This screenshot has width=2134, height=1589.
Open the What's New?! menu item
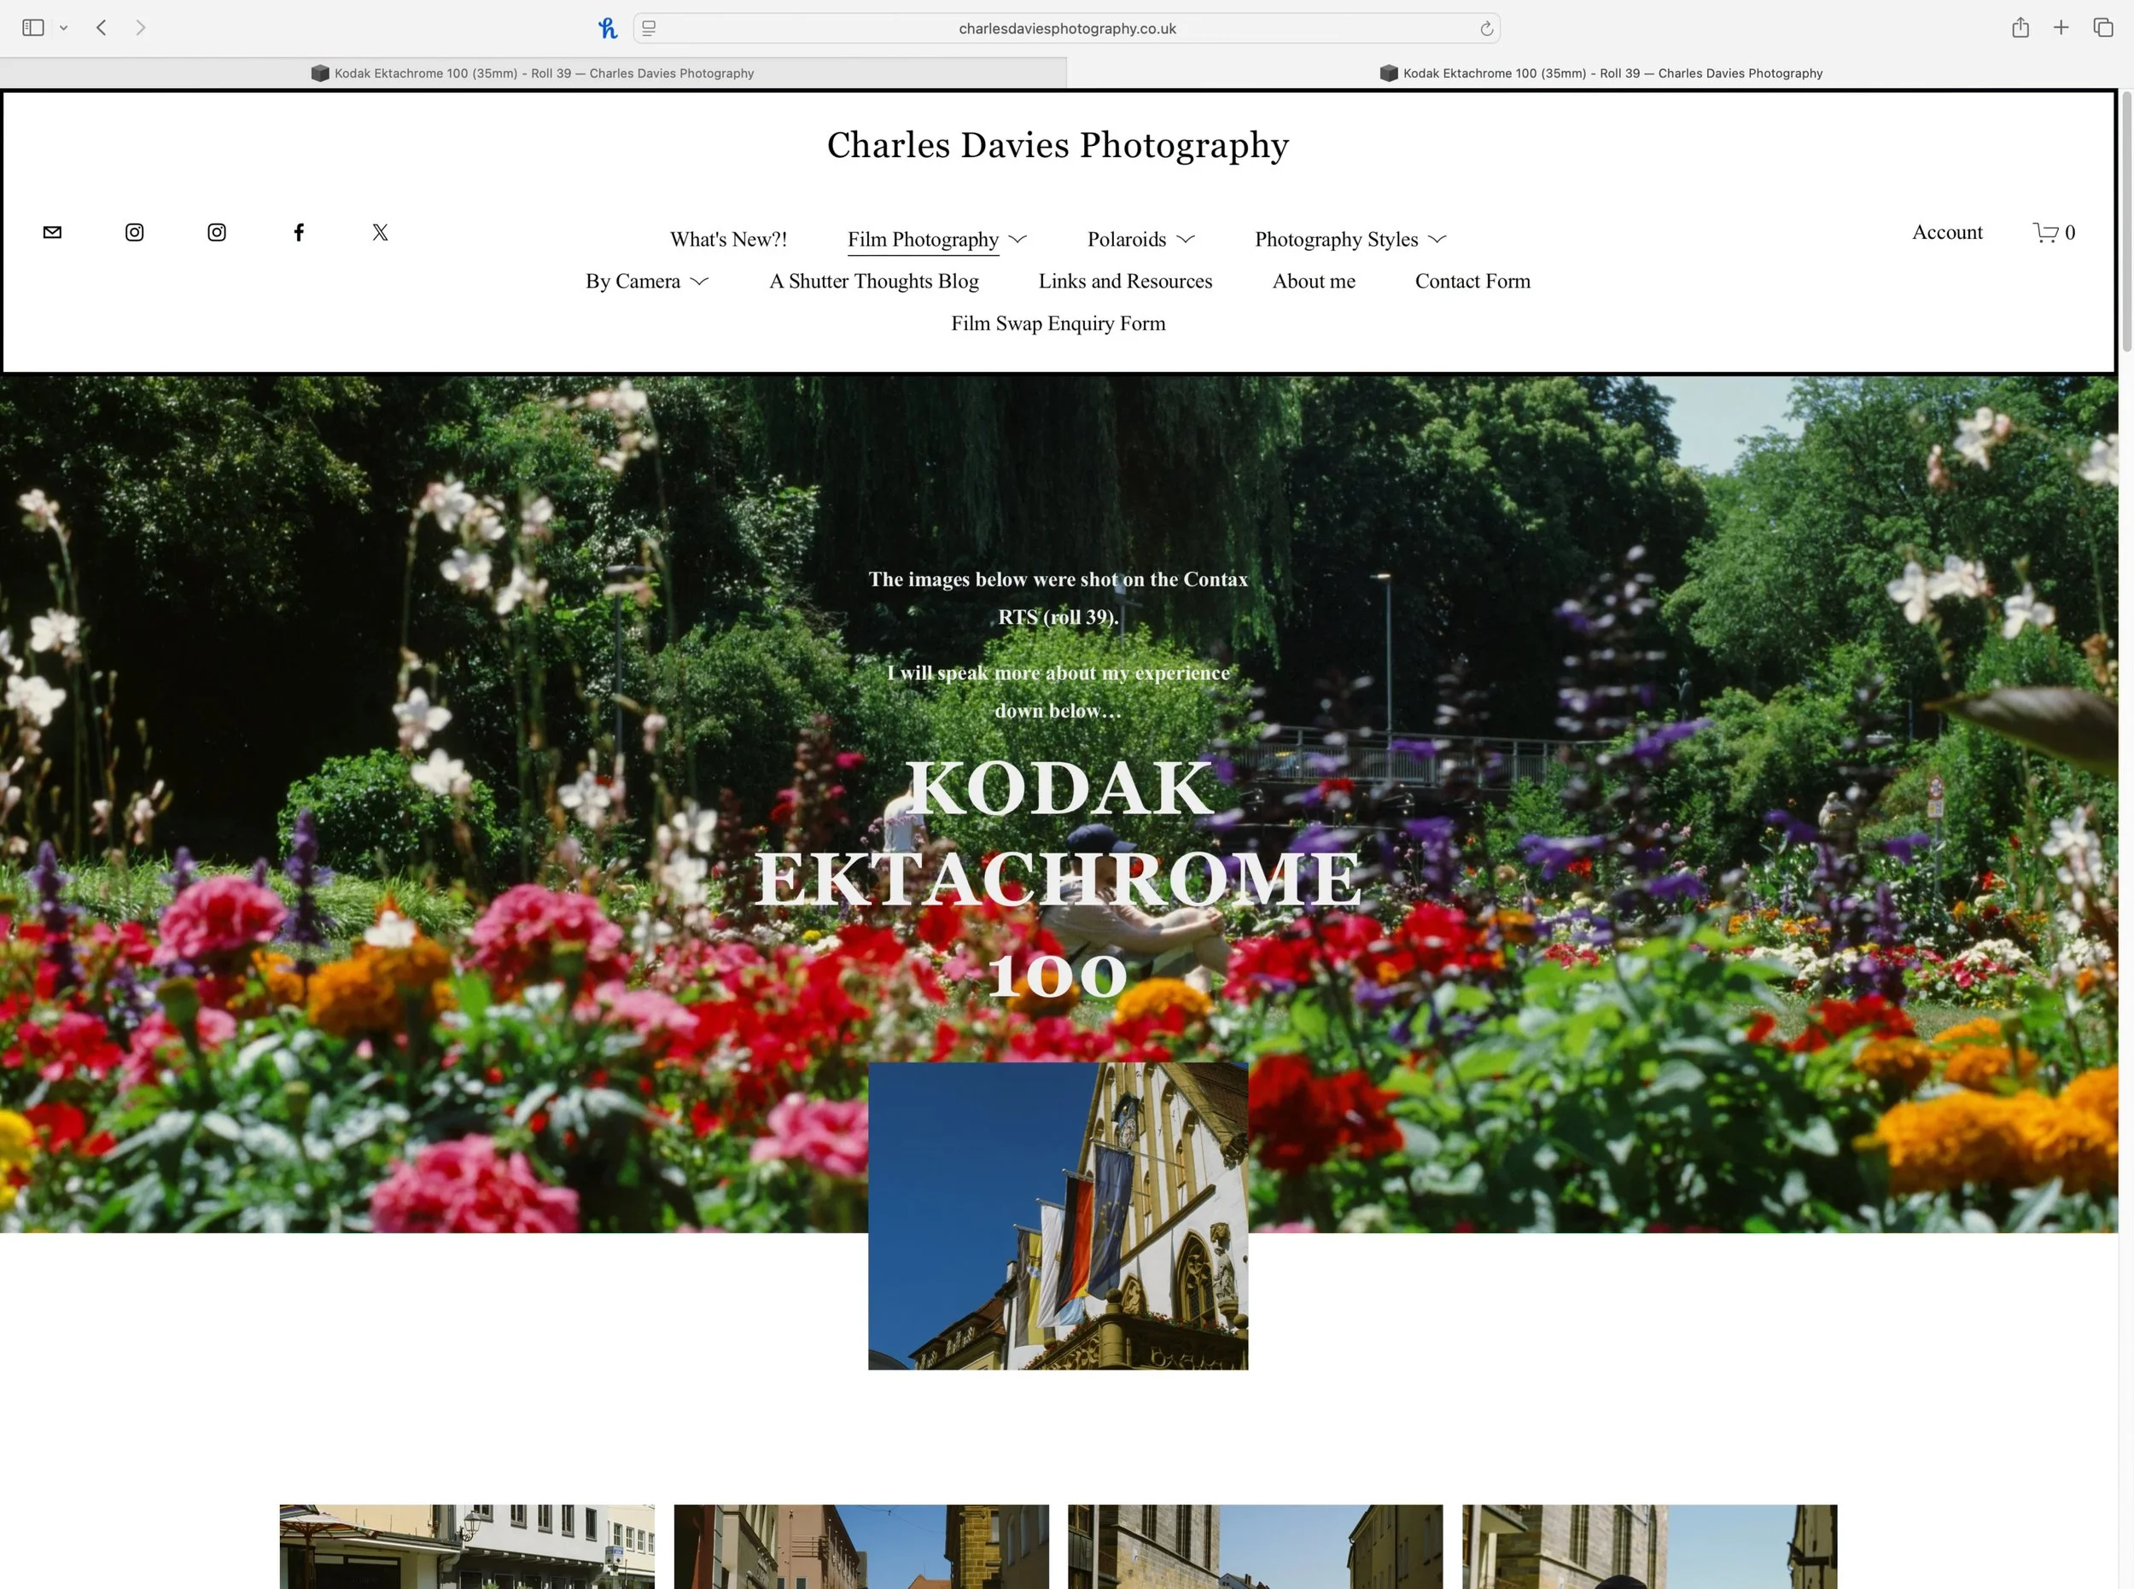pos(728,240)
